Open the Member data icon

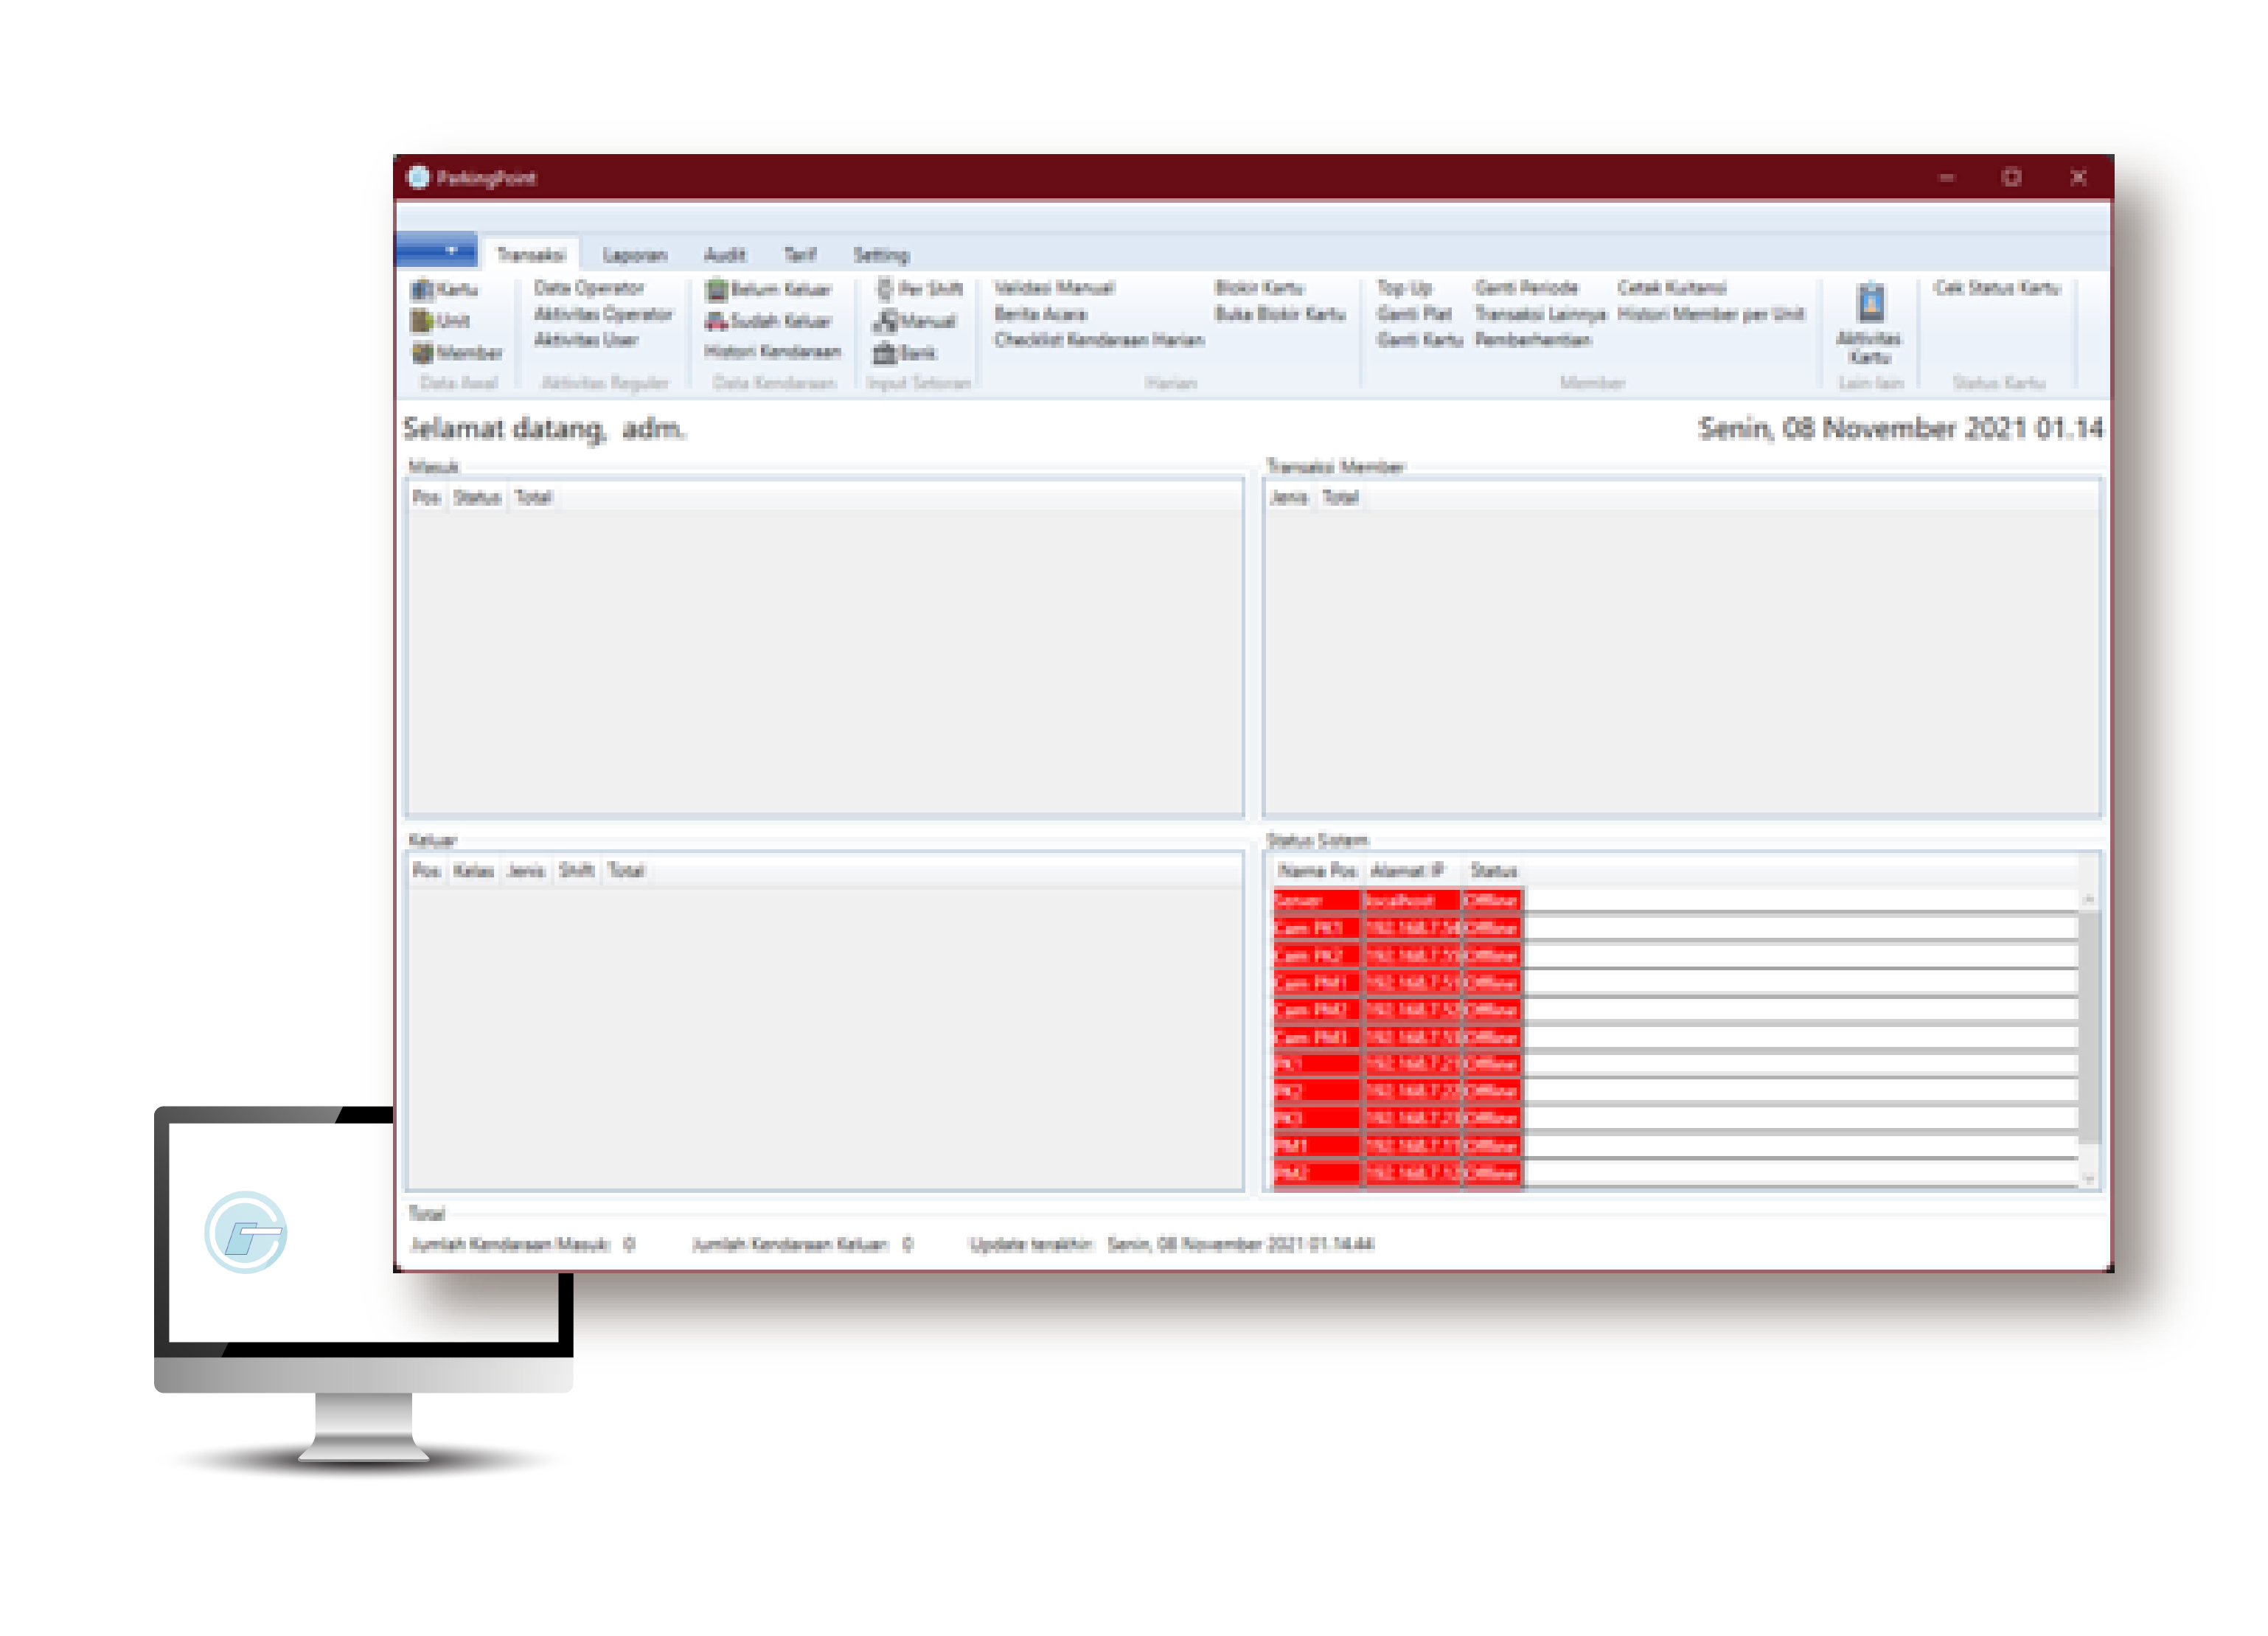coord(422,353)
